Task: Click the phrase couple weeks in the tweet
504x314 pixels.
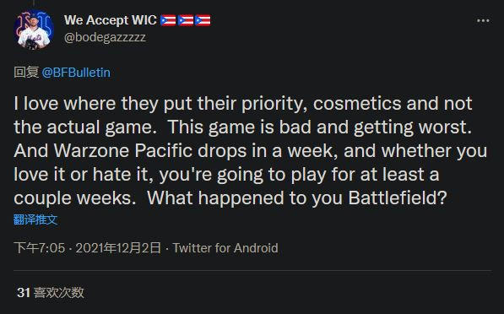Action: 75,198
